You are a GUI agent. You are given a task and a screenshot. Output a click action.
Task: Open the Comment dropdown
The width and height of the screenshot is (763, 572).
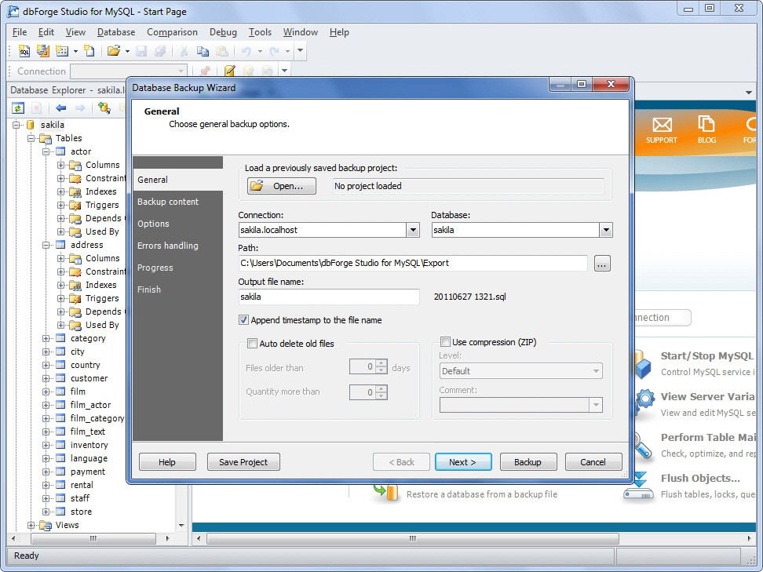tap(596, 405)
